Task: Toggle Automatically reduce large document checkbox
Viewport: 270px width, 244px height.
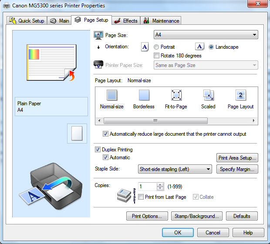Action: pos(105,134)
